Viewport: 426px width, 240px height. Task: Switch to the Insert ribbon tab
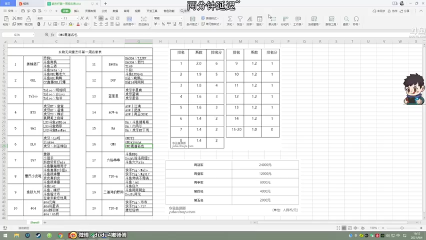(x=77, y=11)
